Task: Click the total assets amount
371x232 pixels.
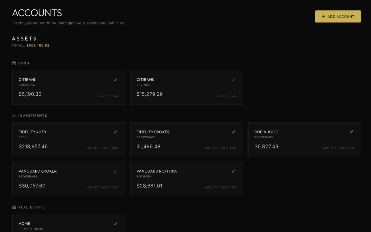Action: 38,46
